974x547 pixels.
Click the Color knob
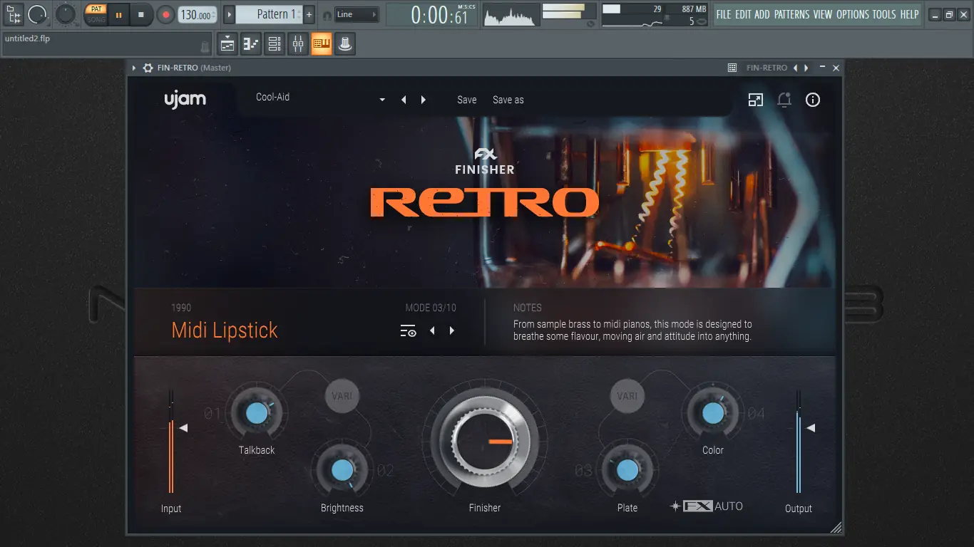713,412
